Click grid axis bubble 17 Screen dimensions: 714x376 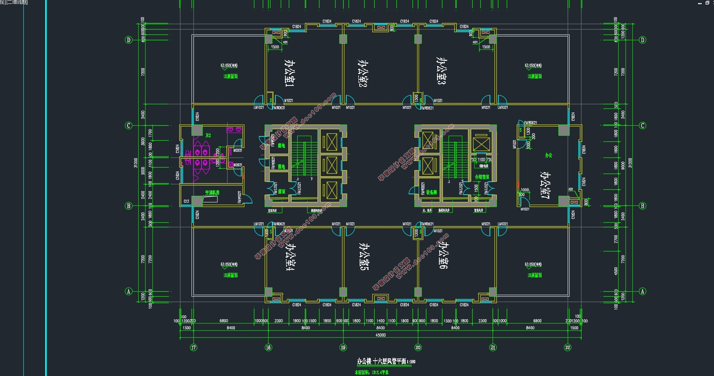[193, 348]
